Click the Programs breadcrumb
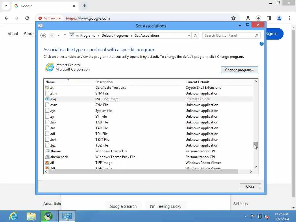This screenshot has height=222, width=296. (88, 36)
